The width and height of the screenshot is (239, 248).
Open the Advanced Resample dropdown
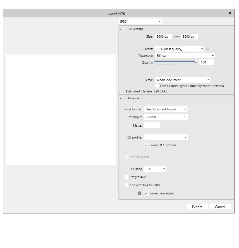pyautogui.click(x=166, y=117)
